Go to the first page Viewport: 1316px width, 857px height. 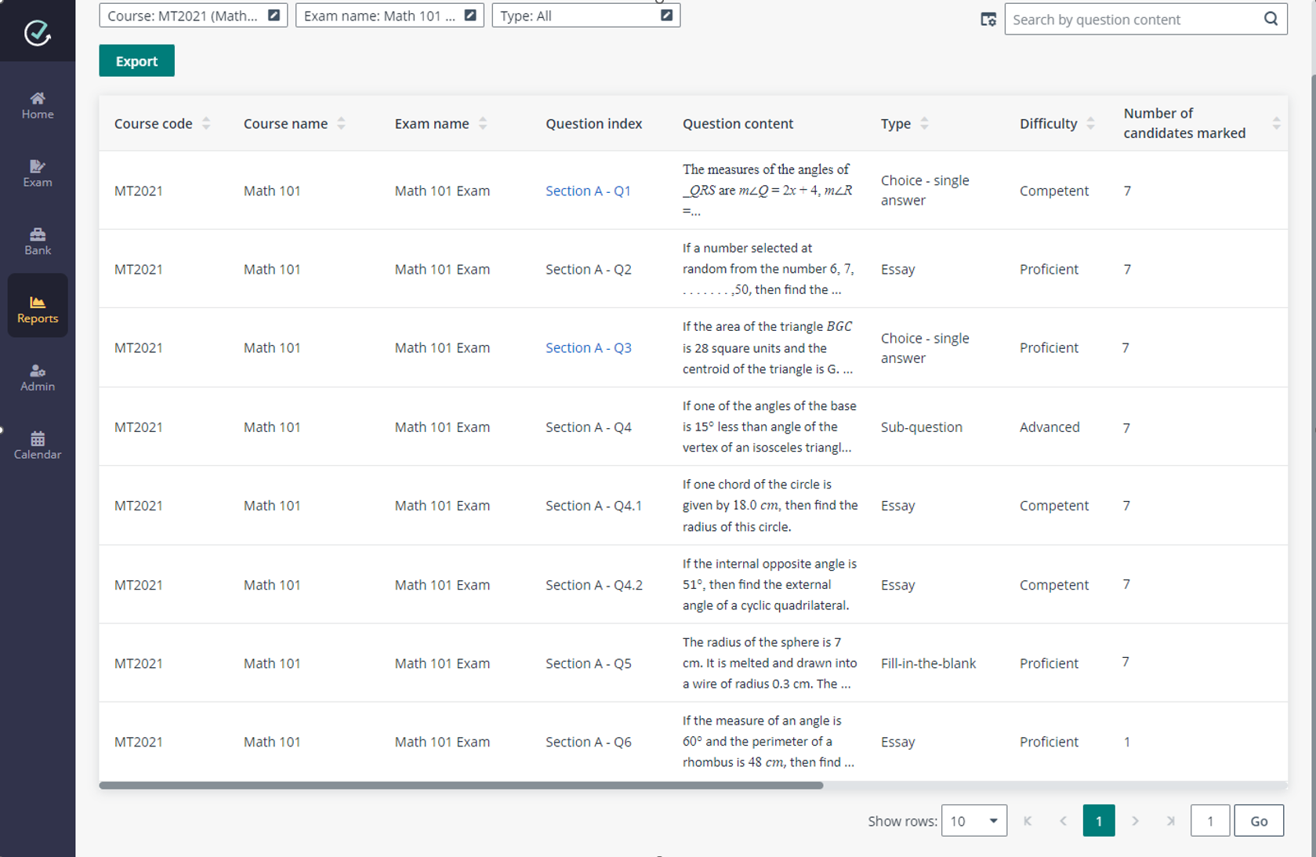coord(1028,821)
